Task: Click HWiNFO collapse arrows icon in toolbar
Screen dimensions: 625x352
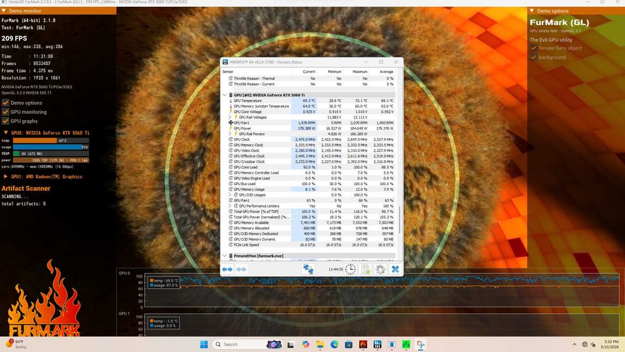Action: [241, 269]
